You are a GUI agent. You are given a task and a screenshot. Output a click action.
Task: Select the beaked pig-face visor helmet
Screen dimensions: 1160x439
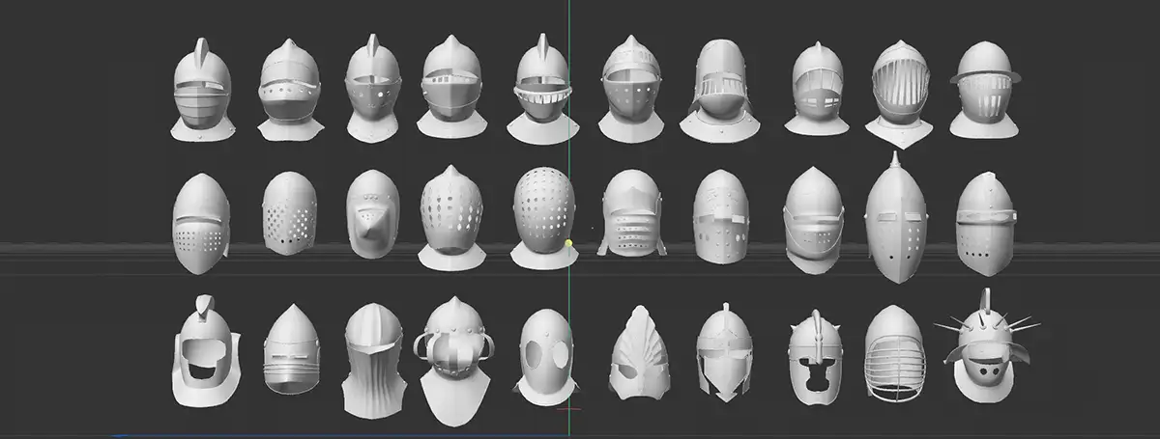click(371, 217)
